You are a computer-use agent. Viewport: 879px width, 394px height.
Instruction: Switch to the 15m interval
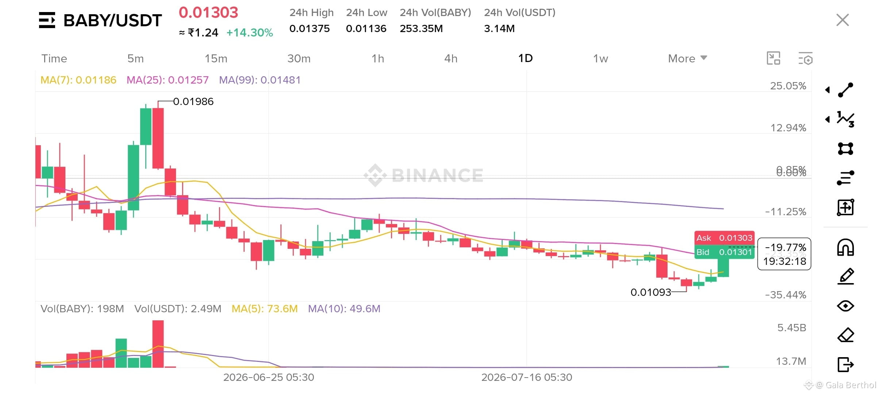point(216,58)
